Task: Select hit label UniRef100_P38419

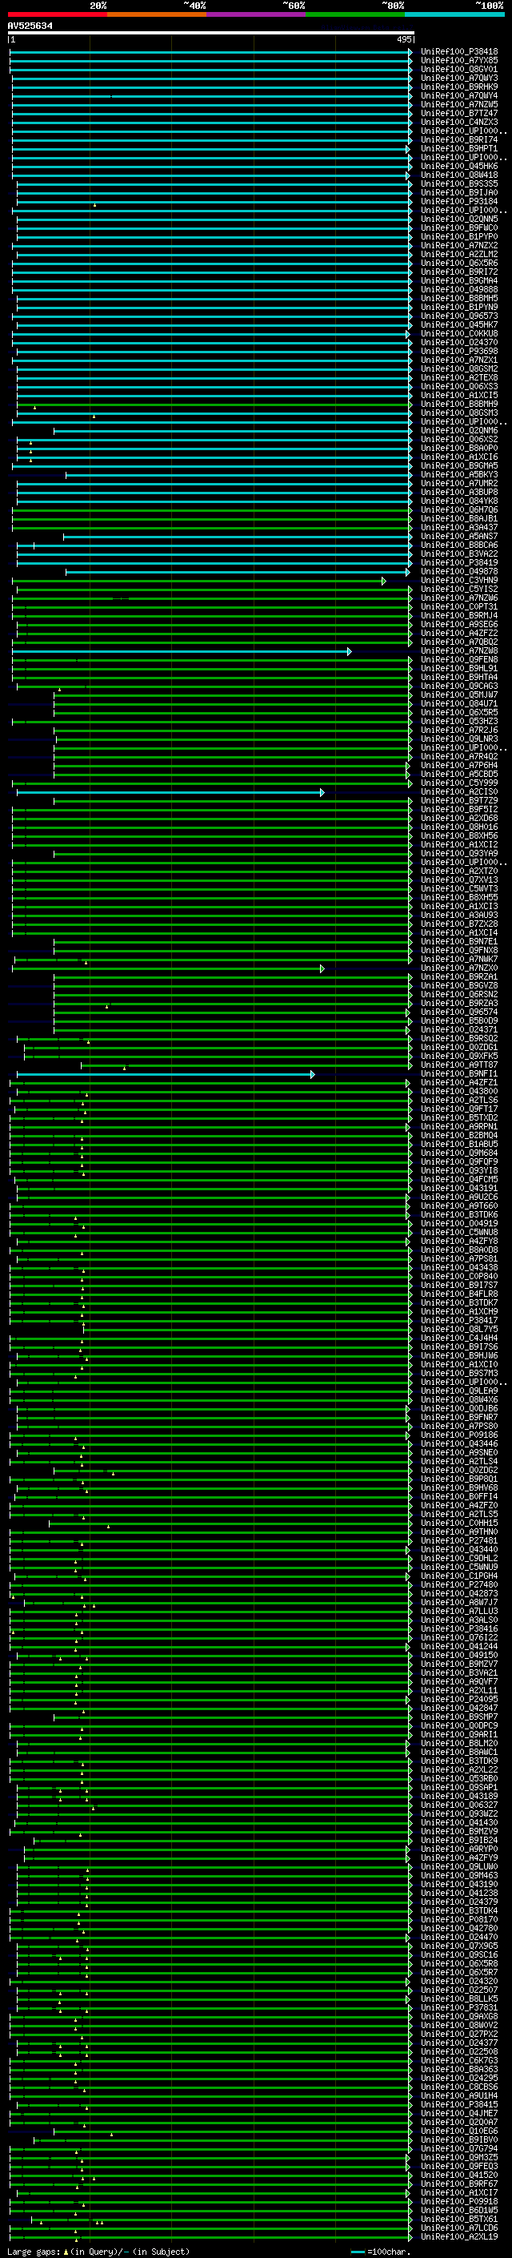Action: click(x=459, y=563)
